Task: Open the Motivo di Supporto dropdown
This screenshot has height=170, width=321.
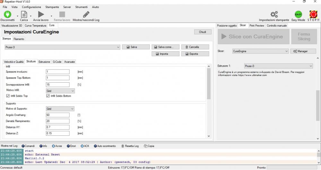Action: (x=60, y=109)
